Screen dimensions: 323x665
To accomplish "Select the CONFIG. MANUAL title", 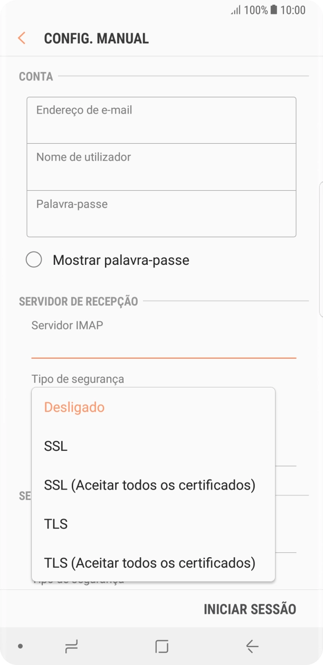I will [97, 38].
